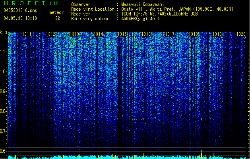Click the 0.7 kHz axis label
Screen dimensions: 250x159
pos(4,131)
